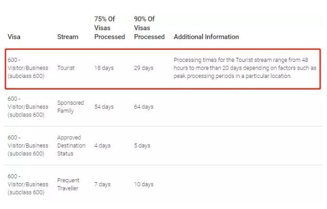Click the Additional Information column header
This screenshot has width=327, height=209.
[x=206, y=37]
